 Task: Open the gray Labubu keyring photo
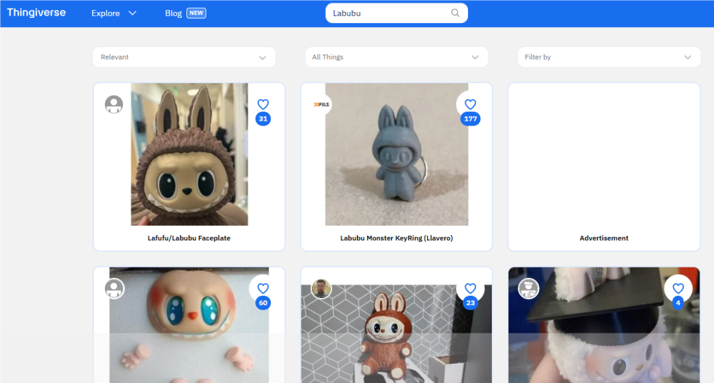coord(397,155)
